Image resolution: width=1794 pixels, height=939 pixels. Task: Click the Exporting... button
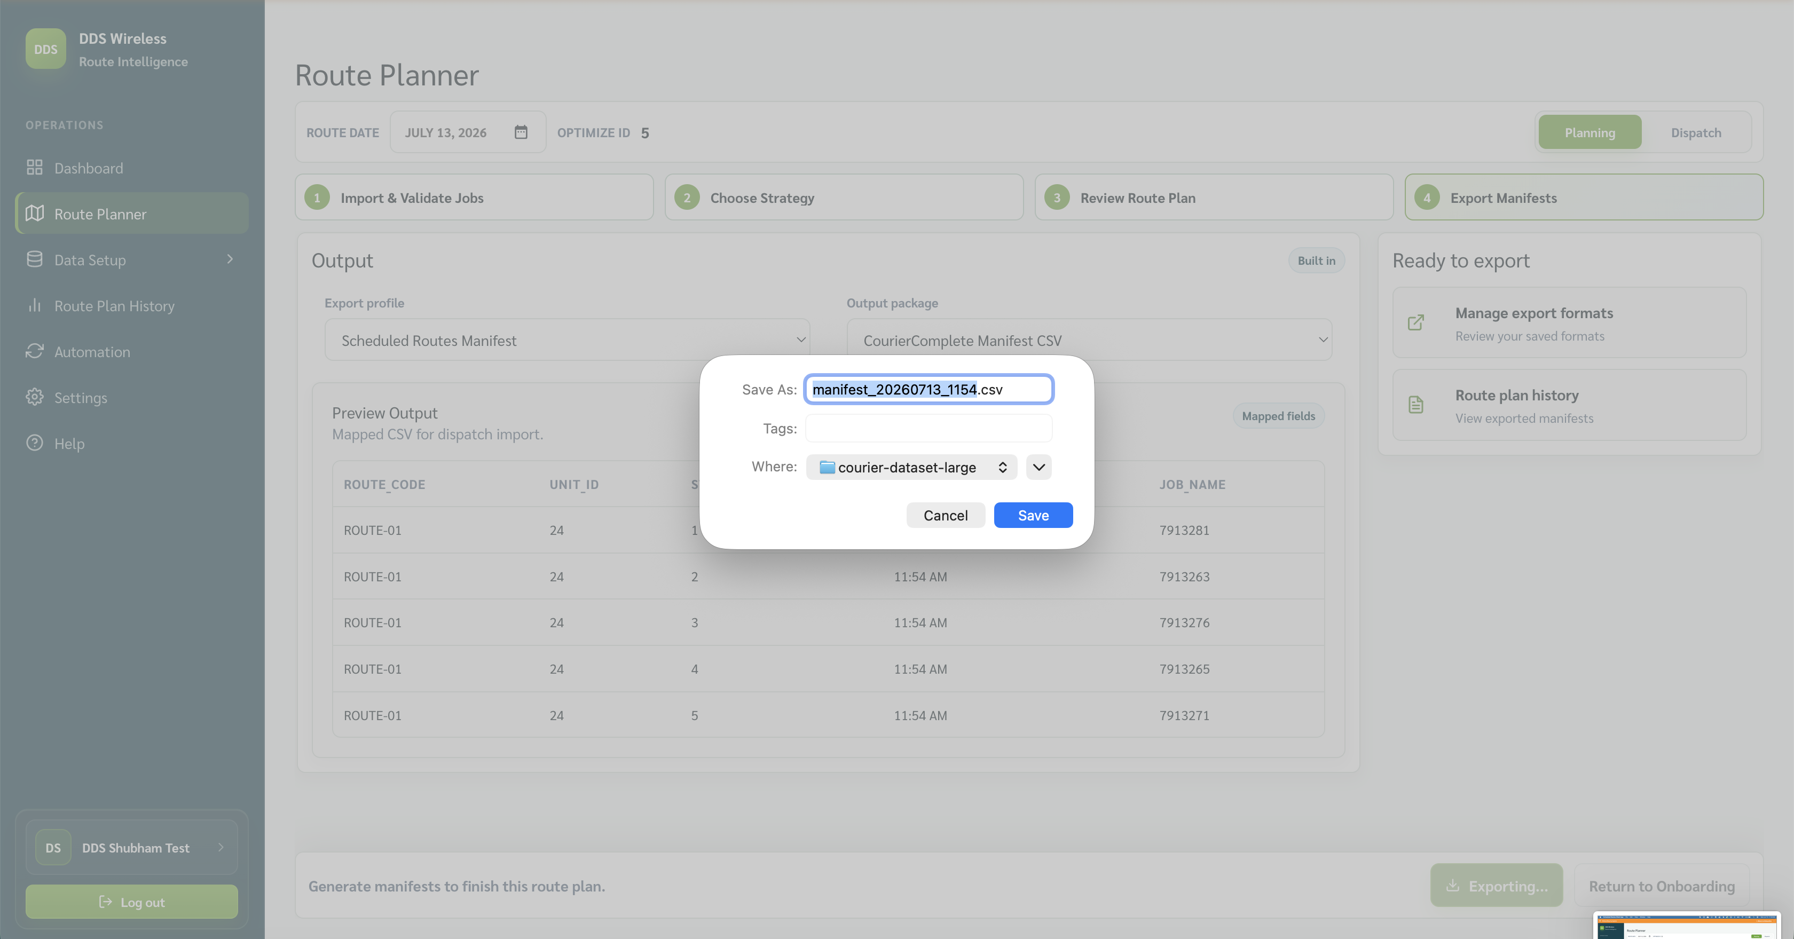click(1496, 886)
